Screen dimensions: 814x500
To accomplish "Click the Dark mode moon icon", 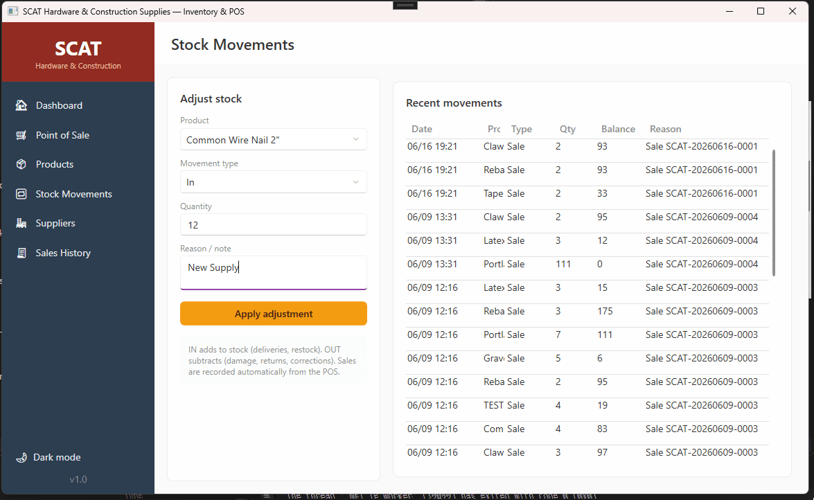I will coord(21,458).
